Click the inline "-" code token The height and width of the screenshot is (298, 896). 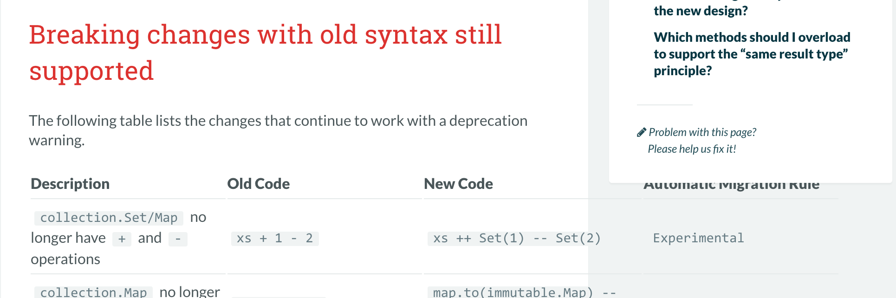click(x=178, y=239)
